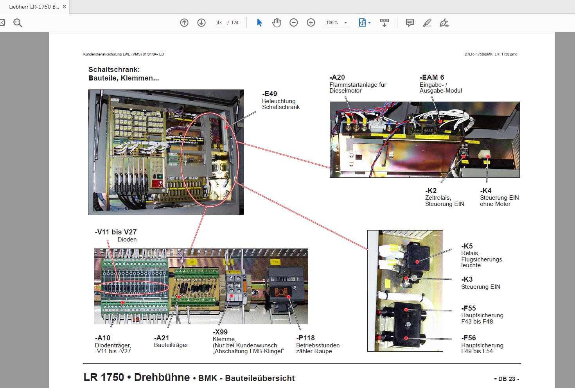Select the 100% zoom value text
This screenshot has height=388, width=575.
tap(331, 22)
